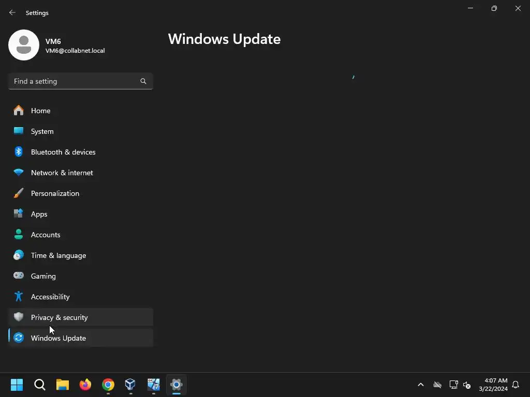Image resolution: width=530 pixels, height=397 pixels.
Task: Click the cloud sync tray icon
Action: tap(437, 385)
